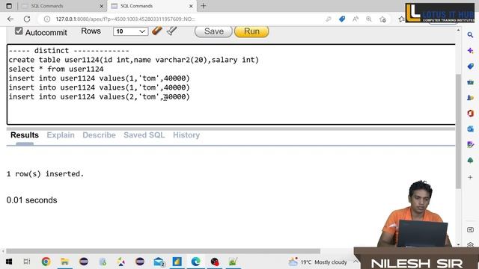Screen dimensions: 479x269
Task: Close the first SQL Commands browser tab
Action: tap(102, 6)
